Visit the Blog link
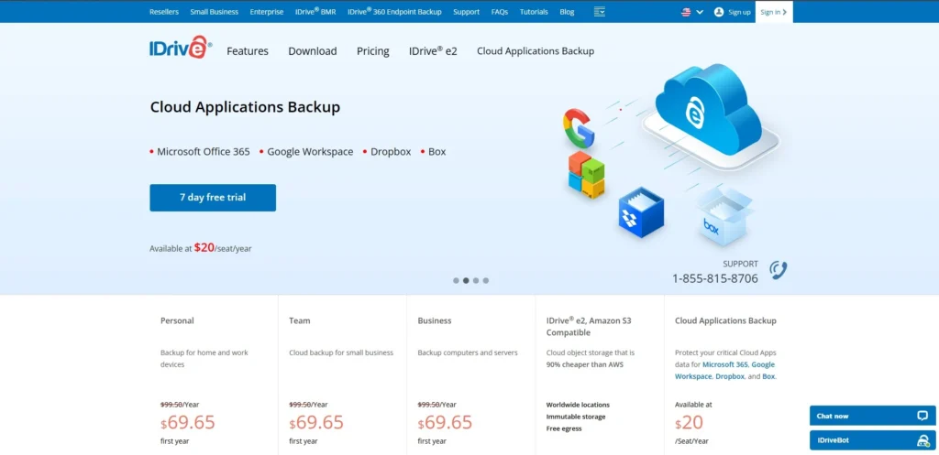The height and width of the screenshot is (455, 939). (x=567, y=11)
